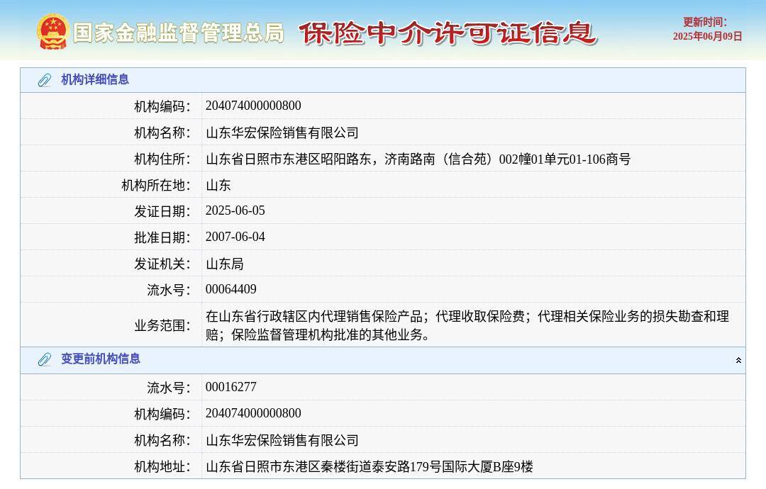Image resolution: width=766 pixels, height=489 pixels.
Task: Select the 流水号 value 00064409
Action: [x=231, y=289]
